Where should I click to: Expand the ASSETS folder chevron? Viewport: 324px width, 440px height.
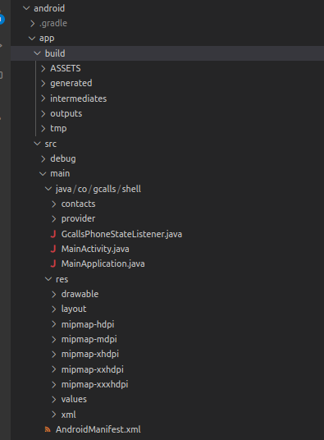click(43, 68)
